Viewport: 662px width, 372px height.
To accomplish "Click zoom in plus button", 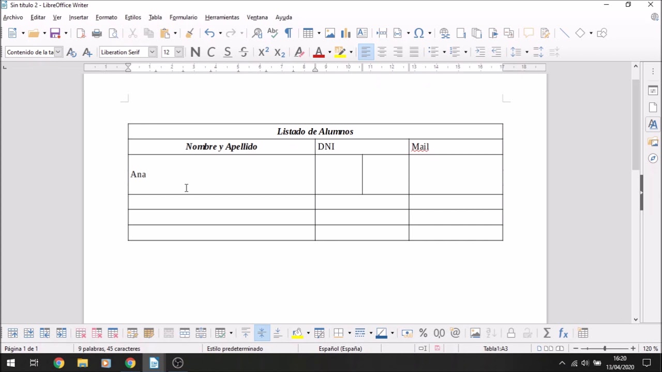I will tap(633, 349).
